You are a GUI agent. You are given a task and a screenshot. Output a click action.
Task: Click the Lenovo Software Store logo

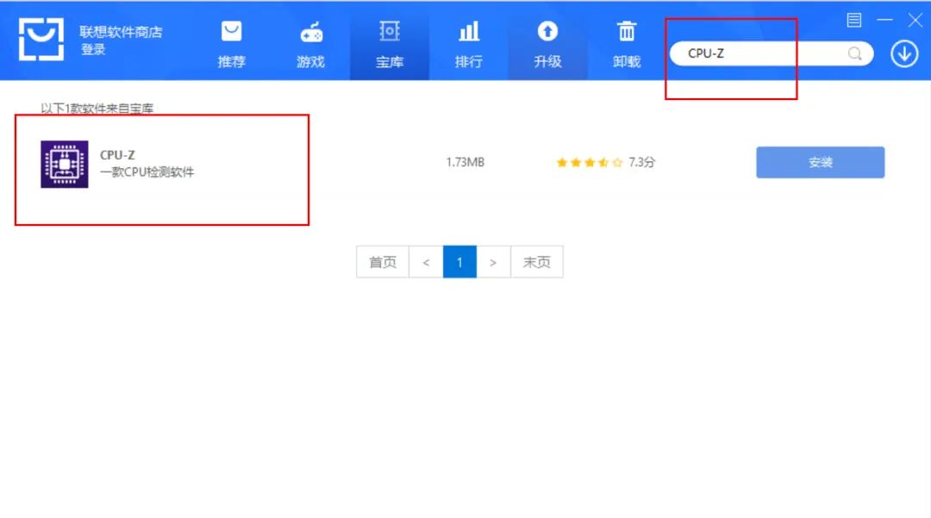tap(41, 39)
